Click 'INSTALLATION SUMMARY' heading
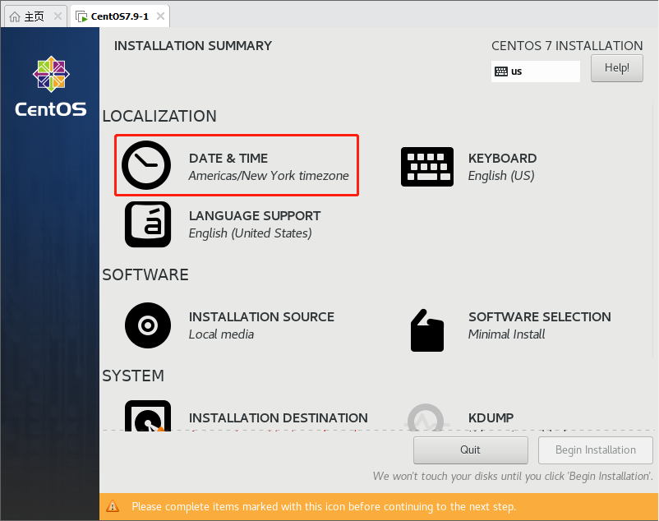This screenshot has height=521, width=659. click(x=193, y=46)
